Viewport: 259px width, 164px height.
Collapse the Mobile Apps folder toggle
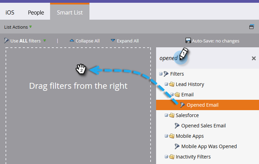[166, 136]
